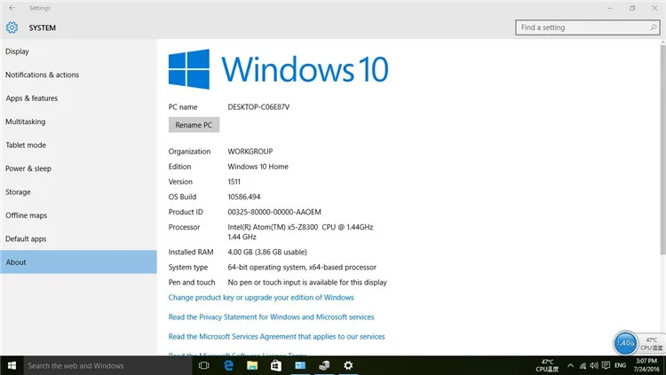Open the clock showing 3:07 PM
The height and width of the screenshot is (375, 666).
[646, 365]
